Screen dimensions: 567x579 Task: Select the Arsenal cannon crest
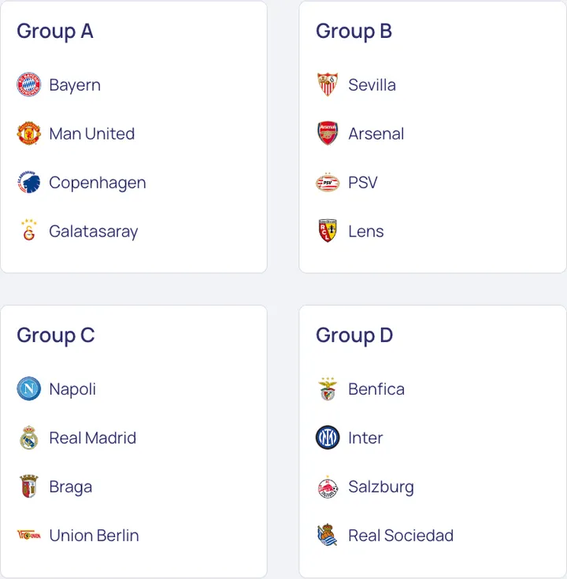click(x=328, y=134)
